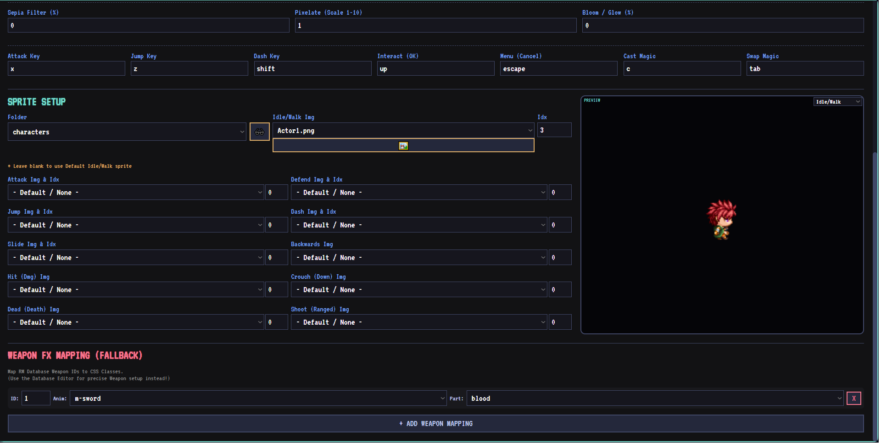Open the Dash Img dropdown
The width and height of the screenshot is (881, 443).
pos(419,225)
